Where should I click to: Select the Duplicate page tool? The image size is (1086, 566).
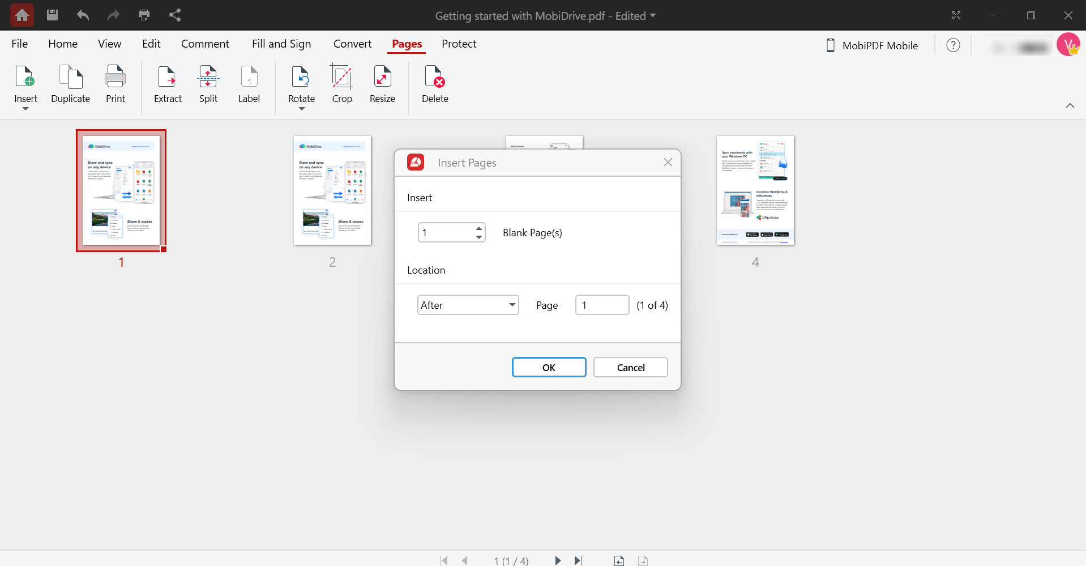click(x=70, y=85)
